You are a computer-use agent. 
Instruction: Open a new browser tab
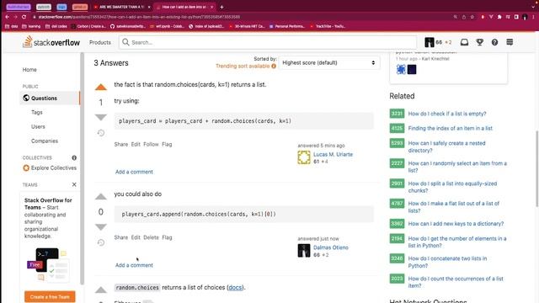click(x=221, y=7)
